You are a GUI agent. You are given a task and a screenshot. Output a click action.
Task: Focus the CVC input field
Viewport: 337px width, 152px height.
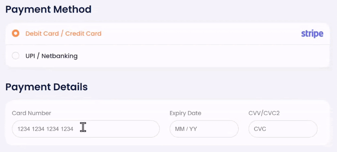[283, 129]
